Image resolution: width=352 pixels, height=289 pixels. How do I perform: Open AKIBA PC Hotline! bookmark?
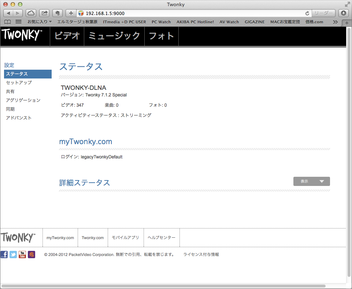coord(195,22)
